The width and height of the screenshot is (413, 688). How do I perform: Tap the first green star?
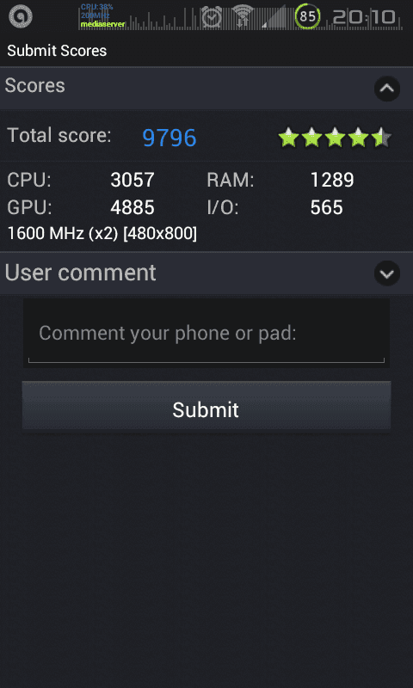289,138
